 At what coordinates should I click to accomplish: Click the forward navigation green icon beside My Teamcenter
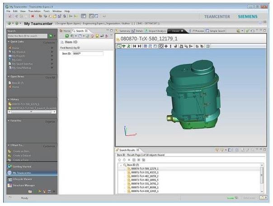tap(17, 24)
